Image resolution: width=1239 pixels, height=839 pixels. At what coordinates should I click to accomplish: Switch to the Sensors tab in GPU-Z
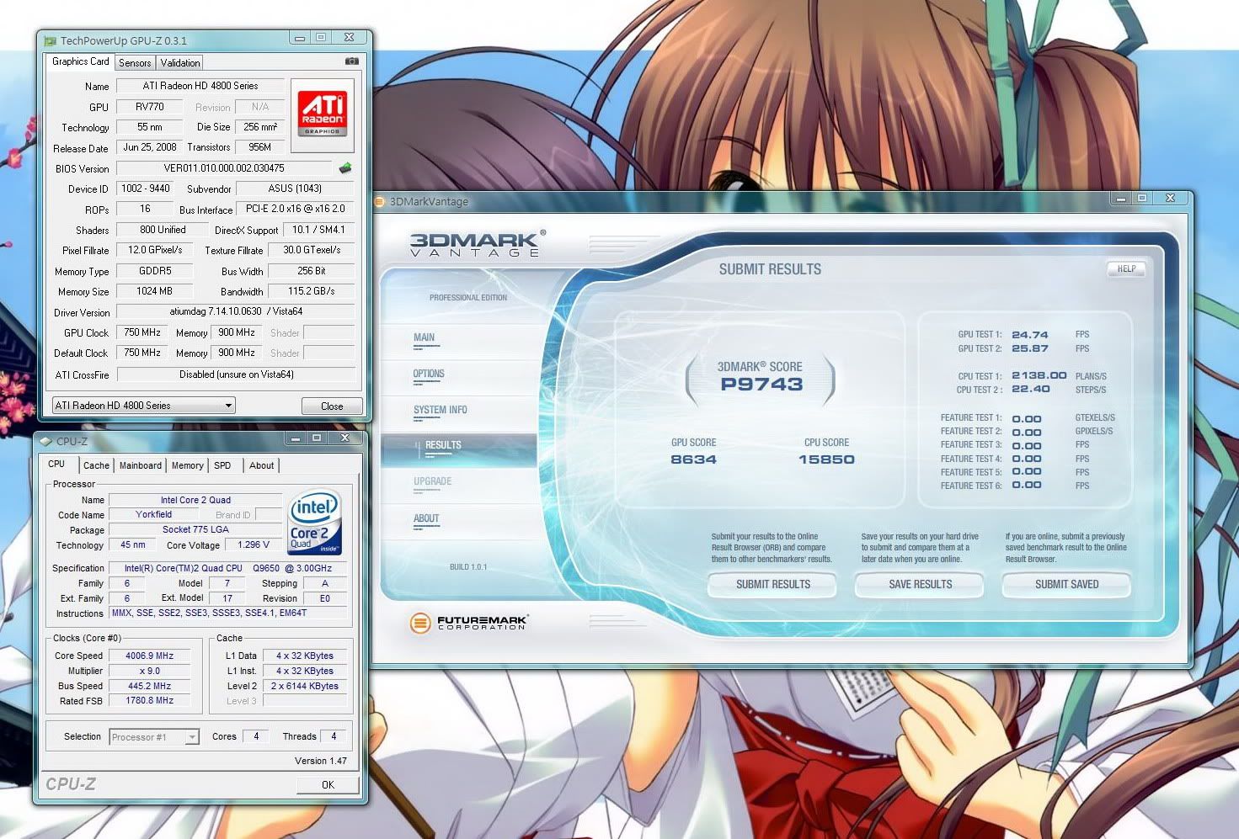tap(135, 63)
